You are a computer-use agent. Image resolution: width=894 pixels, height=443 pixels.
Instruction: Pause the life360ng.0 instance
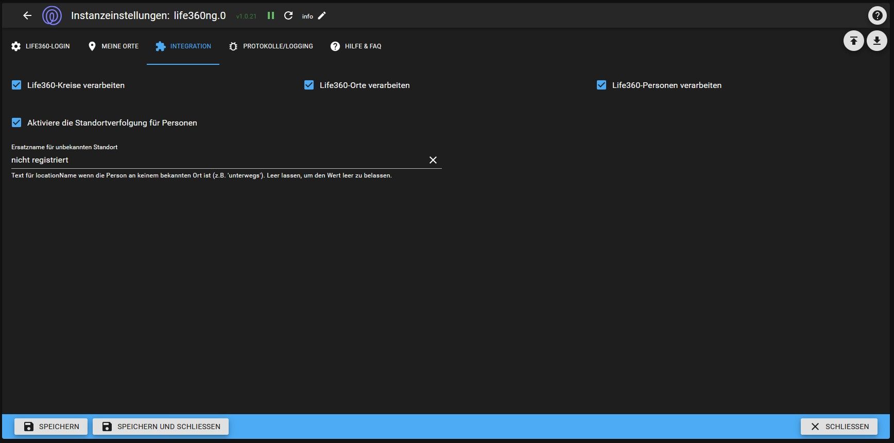tap(271, 15)
